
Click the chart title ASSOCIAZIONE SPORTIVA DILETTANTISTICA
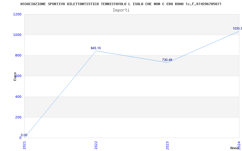pos(121,4)
